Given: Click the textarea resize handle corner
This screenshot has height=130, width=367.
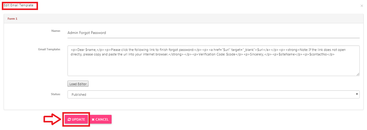Looking at the screenshot, I should (x=358, y=74).
